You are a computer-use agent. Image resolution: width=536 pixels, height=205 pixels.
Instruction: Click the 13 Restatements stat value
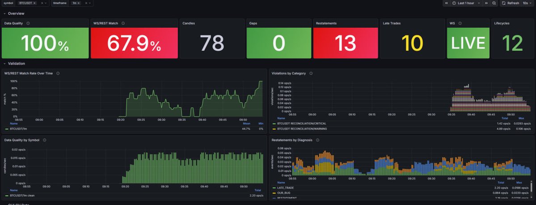point(345,43)
